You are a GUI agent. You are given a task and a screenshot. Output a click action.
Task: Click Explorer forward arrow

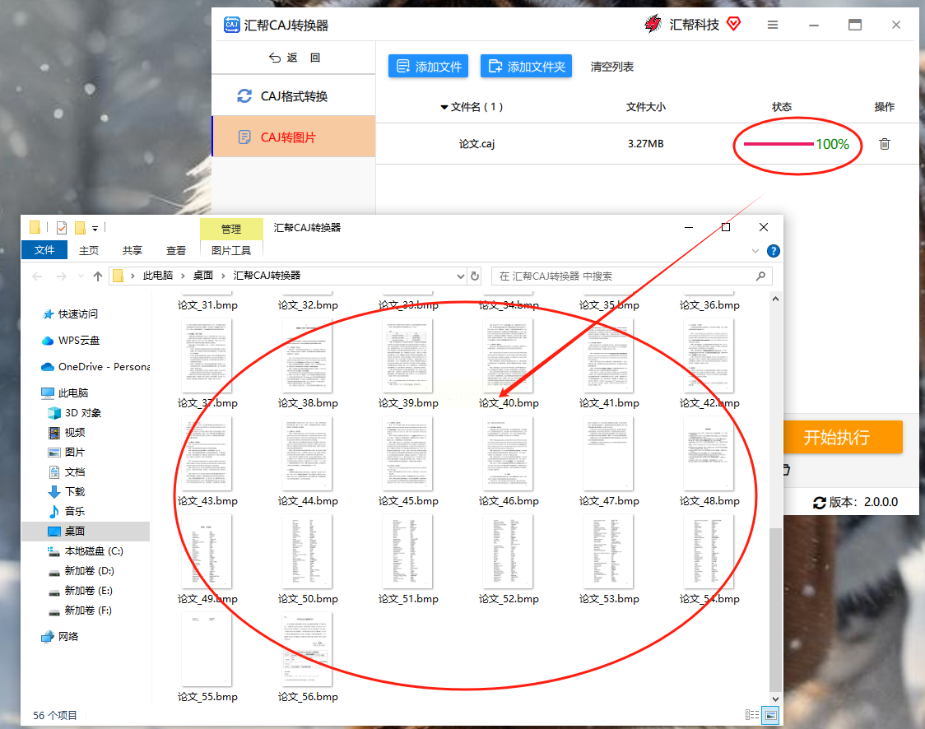click(x=62, y=276)
